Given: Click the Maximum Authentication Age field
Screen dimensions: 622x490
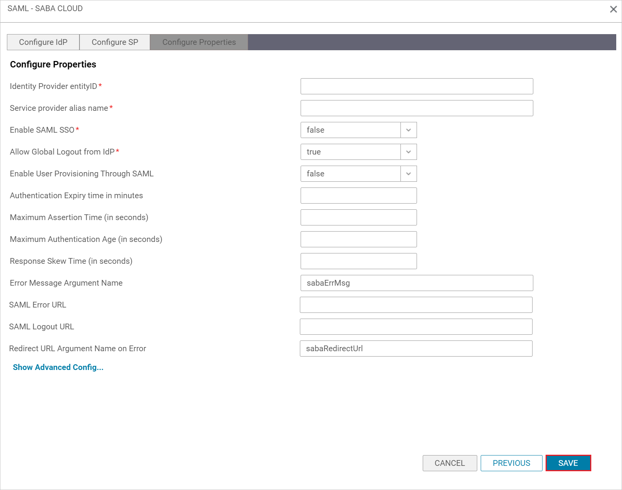Looking at the screenshot, I should click(358, 239).
